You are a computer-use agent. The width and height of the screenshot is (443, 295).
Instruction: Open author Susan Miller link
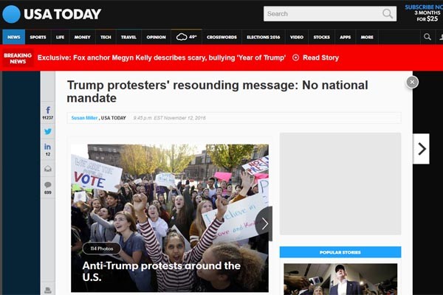pyautogui.click(x=84, y=118)
